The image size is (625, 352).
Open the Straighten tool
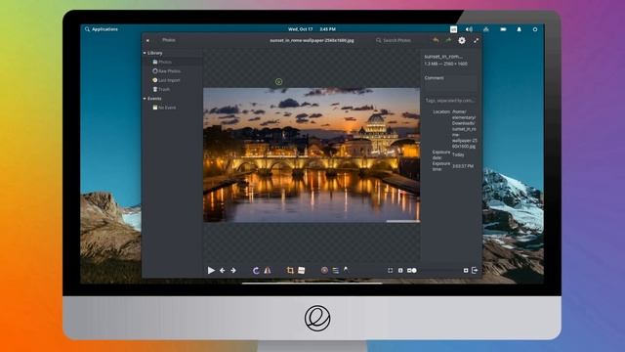[302, 271]
